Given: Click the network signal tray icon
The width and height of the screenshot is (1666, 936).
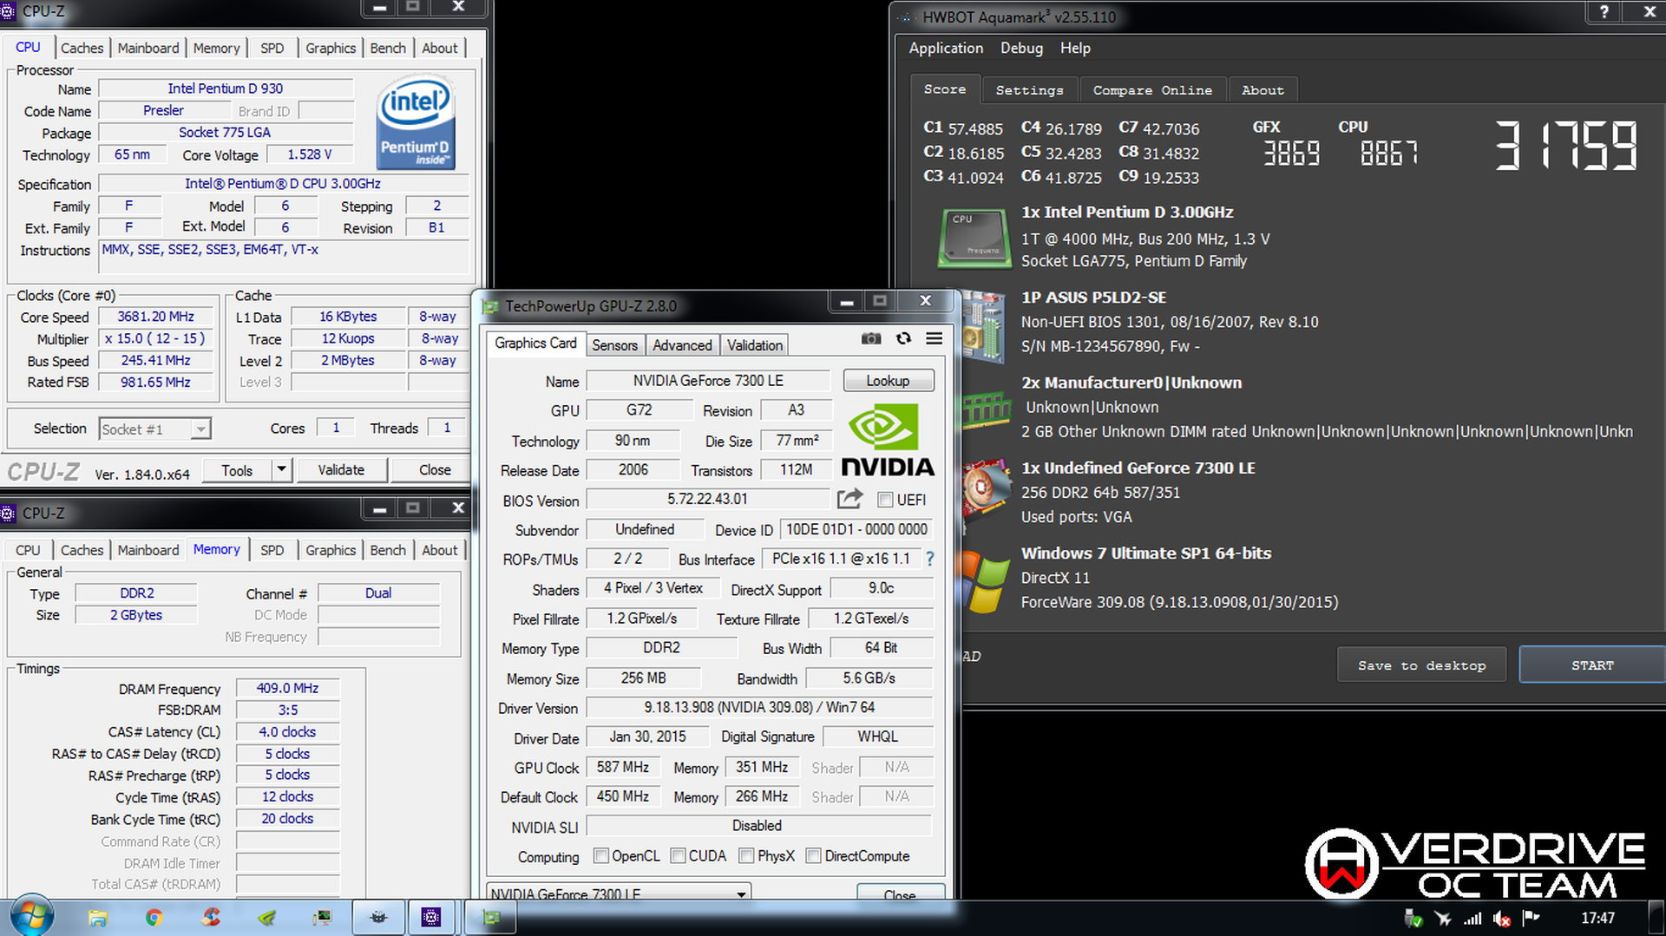Looking at the screenshot, I should [1473, 918].
